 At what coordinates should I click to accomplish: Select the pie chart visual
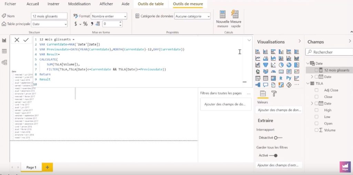[x=281, y=65]
